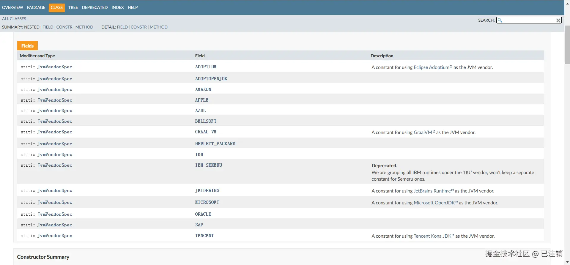
Task: Open the IBM_SEMERU field link
Action: (209, 165)
